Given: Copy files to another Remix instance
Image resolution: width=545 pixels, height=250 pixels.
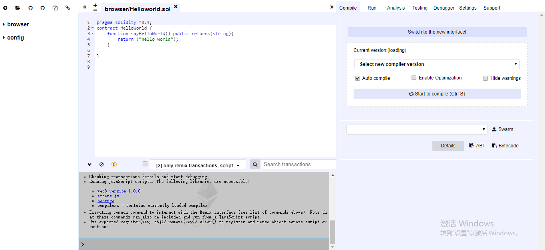Looking at the screenshot, I should pyautogui.click(x=55, y=8).
